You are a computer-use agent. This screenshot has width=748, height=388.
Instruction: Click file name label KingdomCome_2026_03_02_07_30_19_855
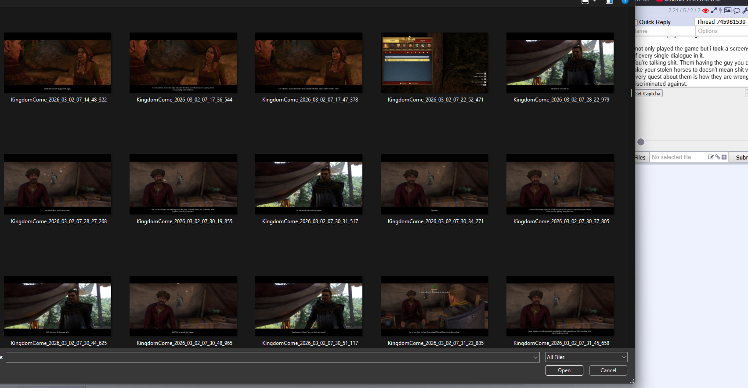coord(184,221)
